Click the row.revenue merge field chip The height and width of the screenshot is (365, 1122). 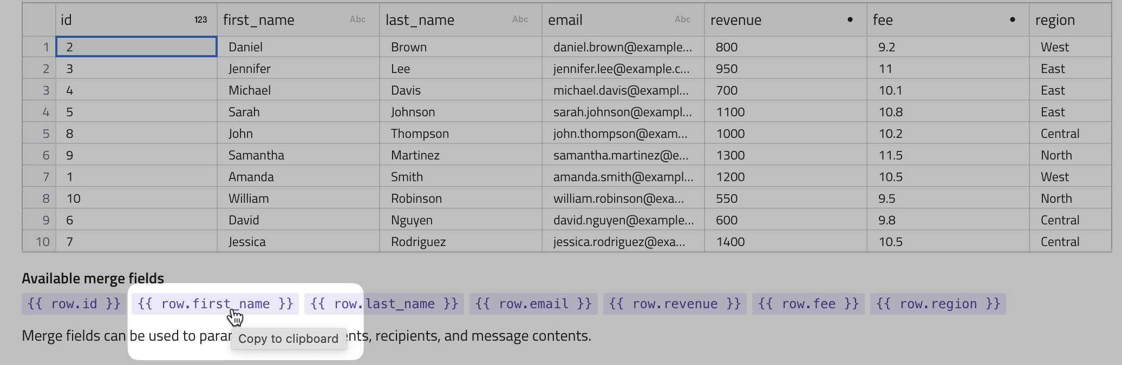(675, 304)
